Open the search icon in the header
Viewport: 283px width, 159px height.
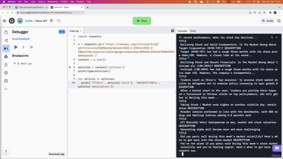279,21
